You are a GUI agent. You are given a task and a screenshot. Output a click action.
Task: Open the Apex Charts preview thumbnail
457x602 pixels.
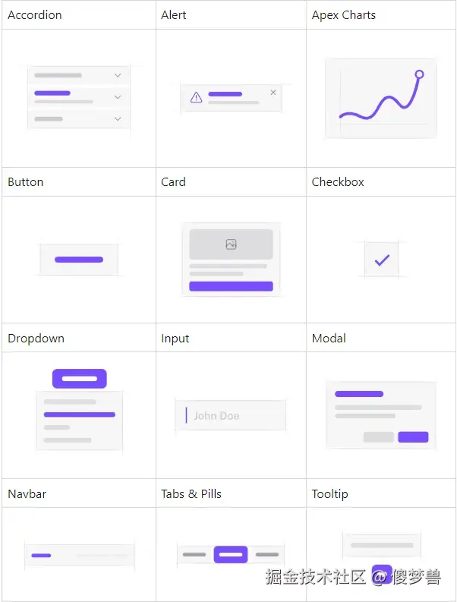point(381,98)
